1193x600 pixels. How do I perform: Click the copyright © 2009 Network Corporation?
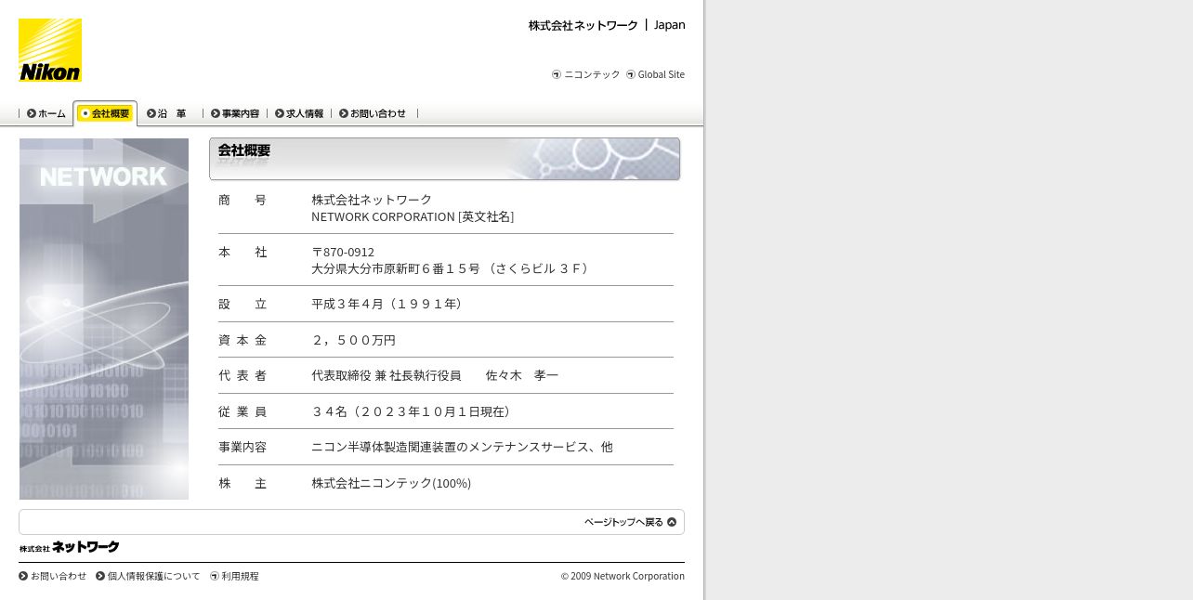[x=623, y=576]
